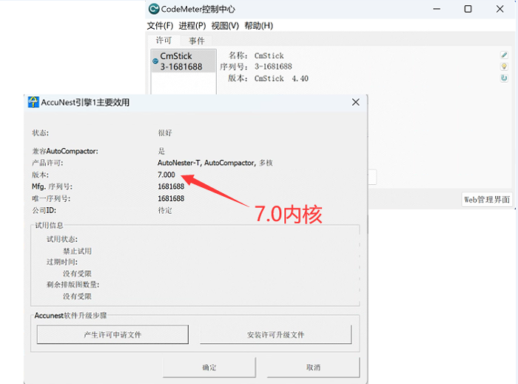Screen dimensions: 518x384
Task: Switch to the 事件 tab
Action: tap(197, 41)
